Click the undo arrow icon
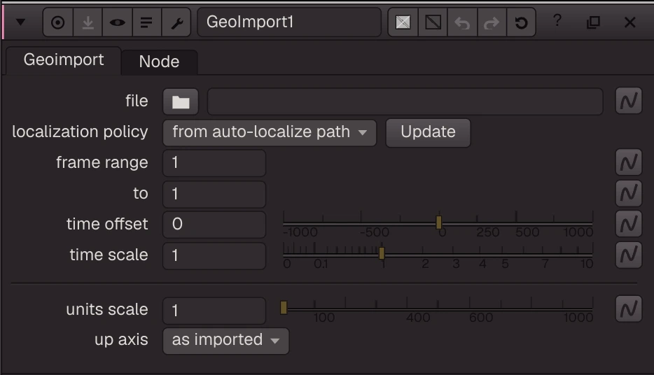Screen dimensions: 654x375 pyautogui.click(x=462, y=22)
